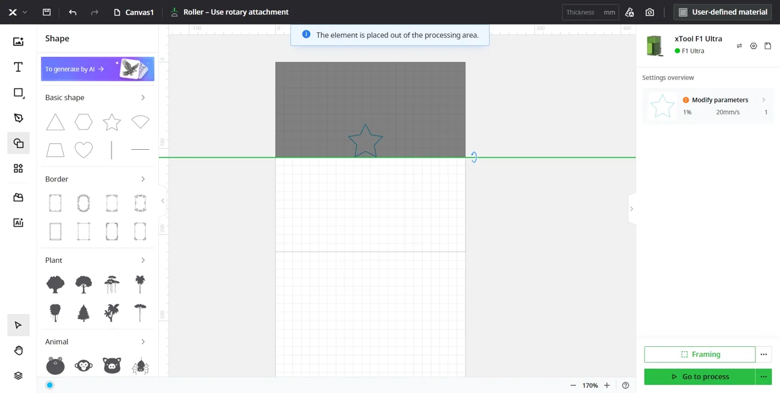Viewport: 780px width, 393px height.
Task: Insert the triangle shape
Action: (x=55, y=122)
